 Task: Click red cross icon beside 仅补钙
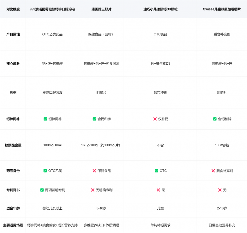pyautogui.click(x=155, y=119)
